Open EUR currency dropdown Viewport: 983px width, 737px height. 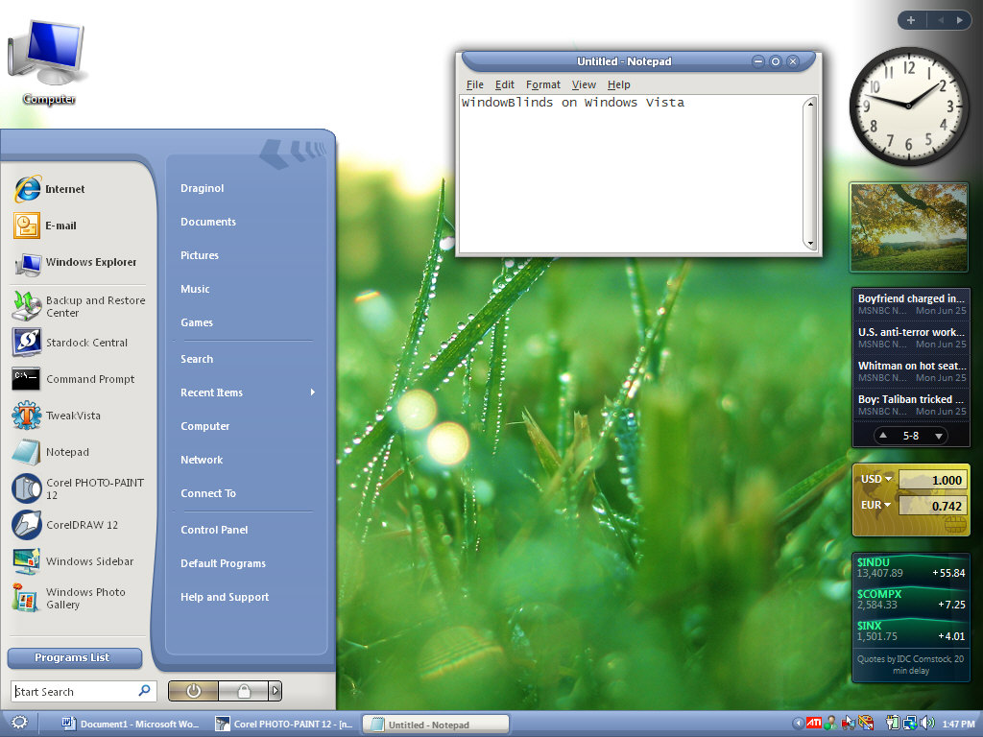pyautogui.click(x=875, y=505)
